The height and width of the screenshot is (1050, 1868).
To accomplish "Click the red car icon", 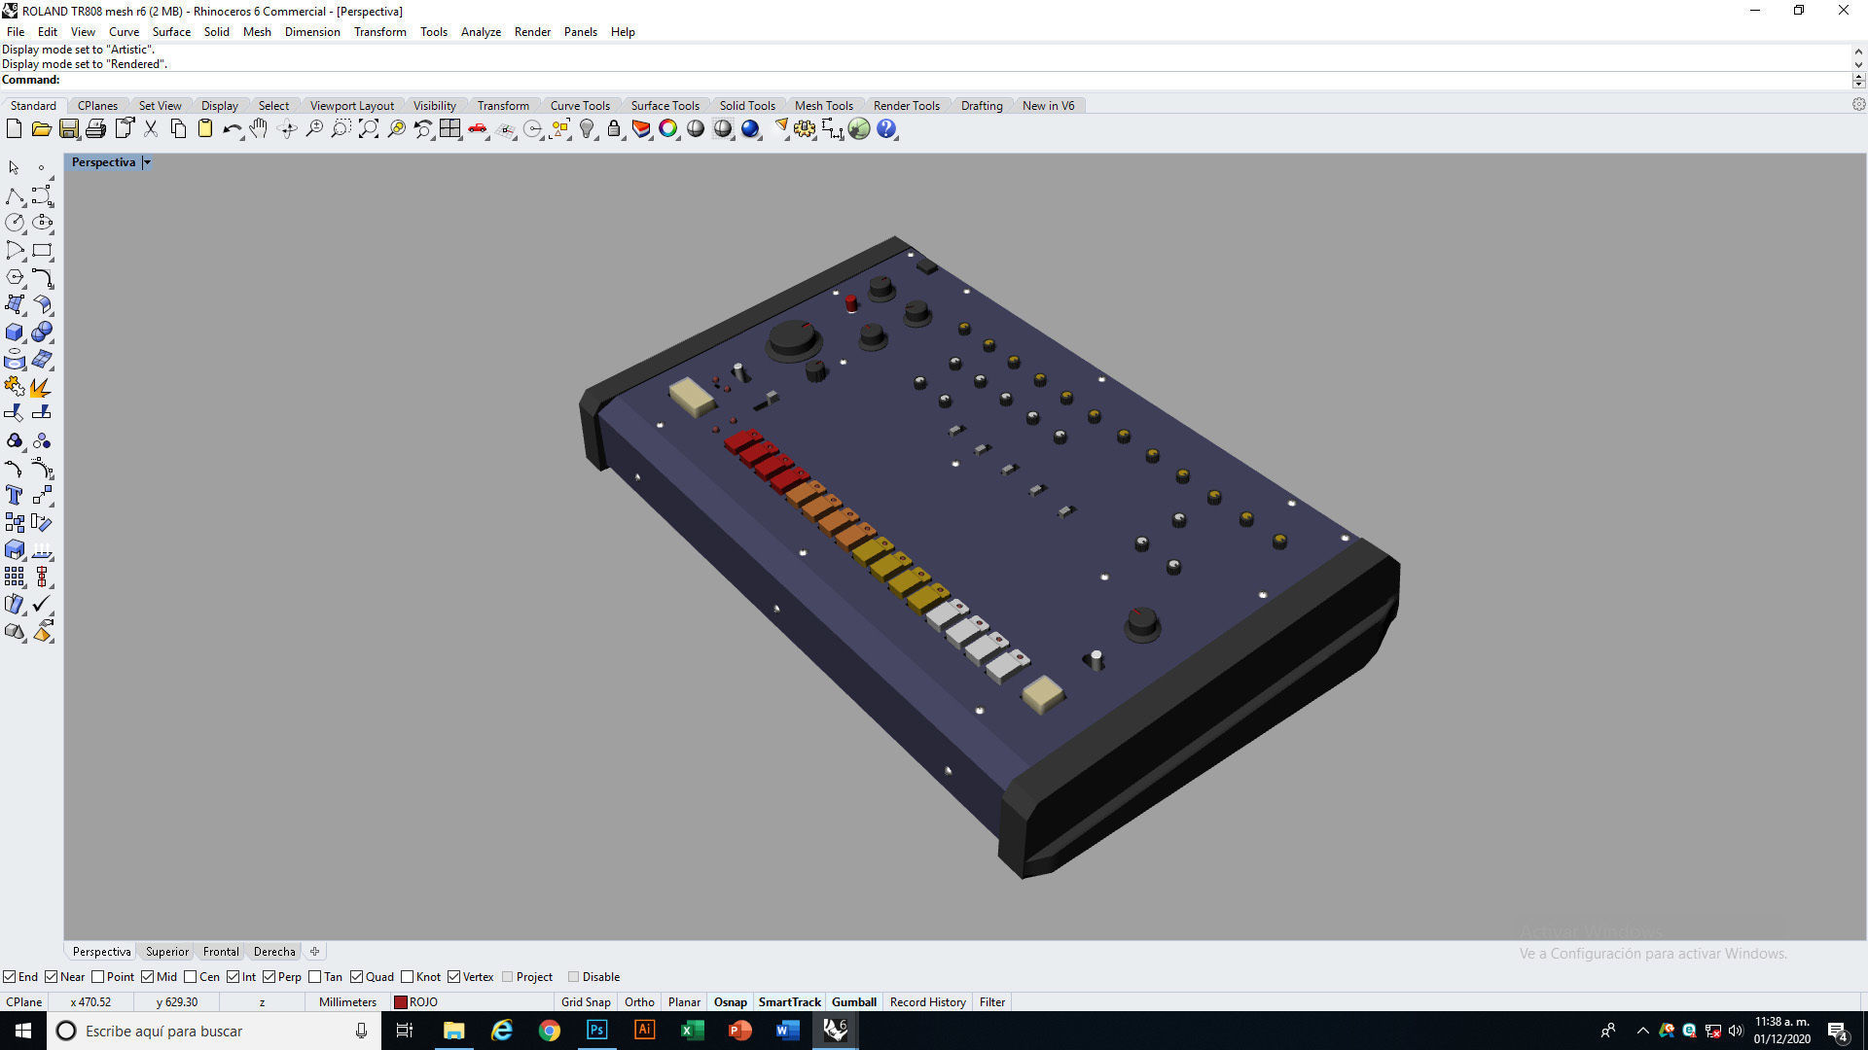I will 477,128.
